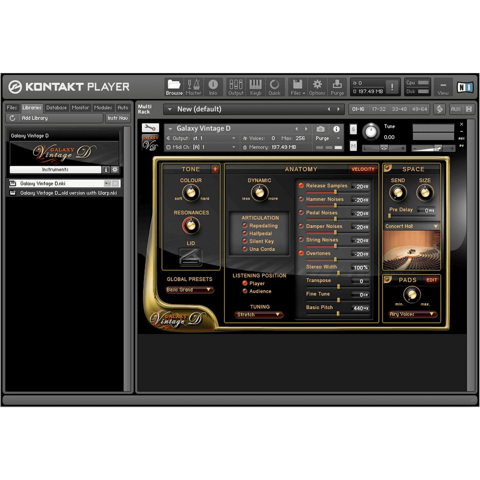Click the Instruments library button
The width and height of the screenshot is (480, 480).
55,170
